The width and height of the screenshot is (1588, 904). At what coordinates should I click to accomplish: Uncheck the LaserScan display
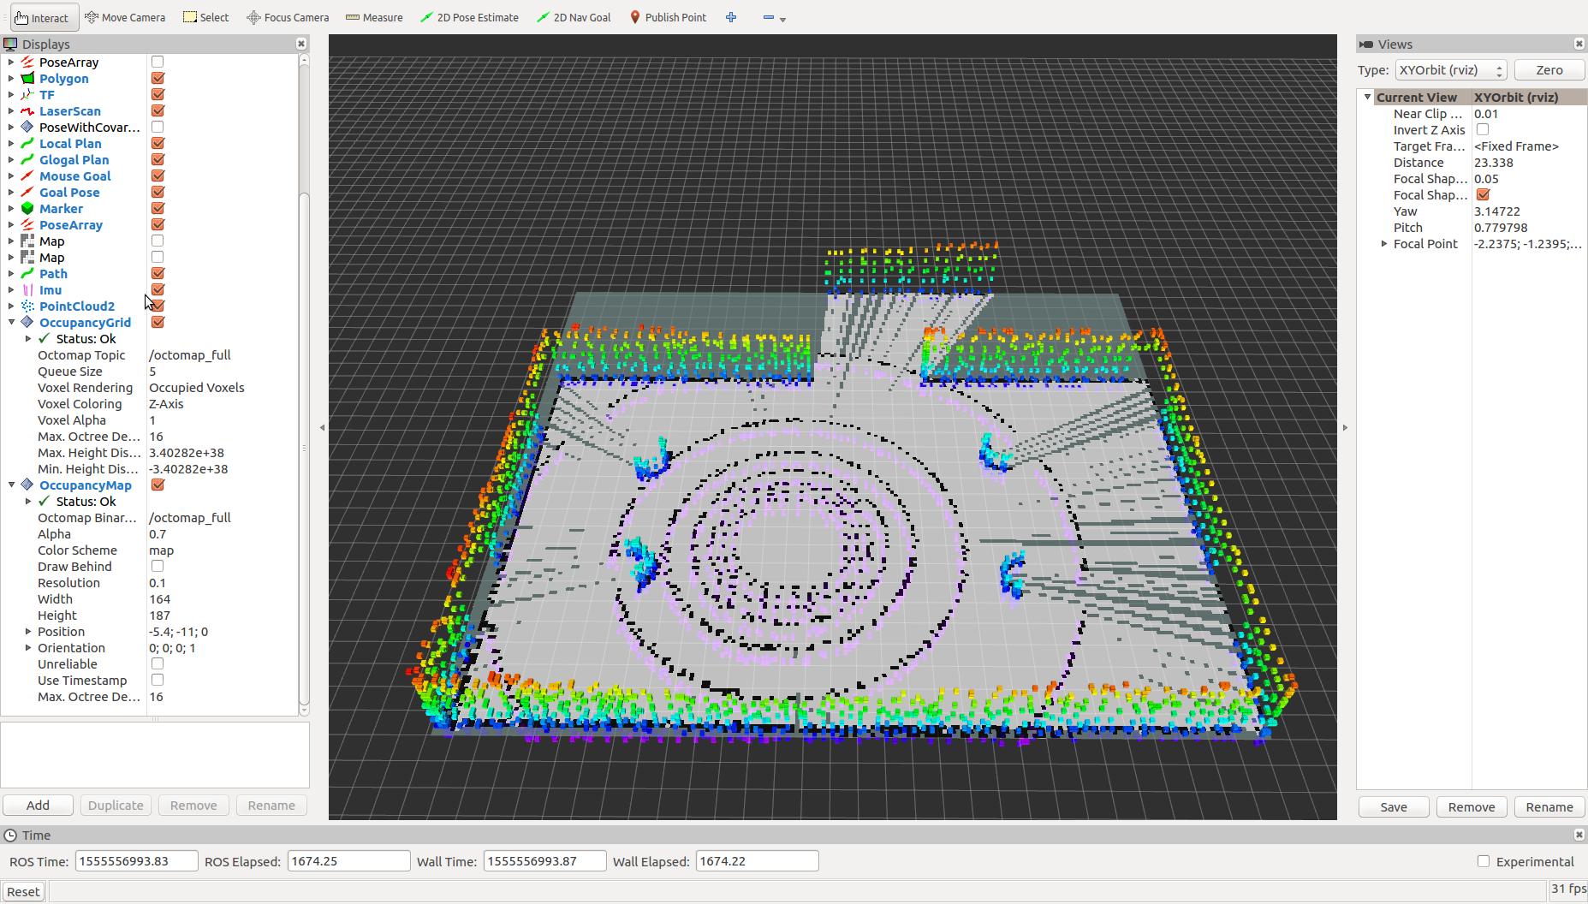point(158,110)
